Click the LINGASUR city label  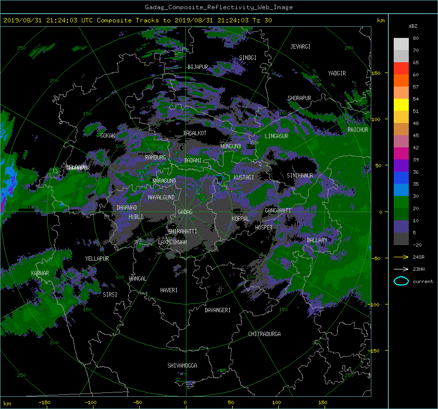point(276,136)
